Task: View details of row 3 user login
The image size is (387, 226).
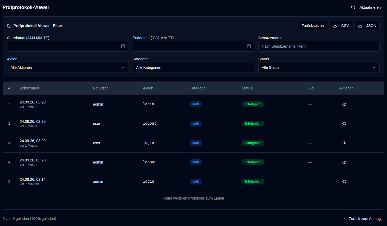Action: 344,143
